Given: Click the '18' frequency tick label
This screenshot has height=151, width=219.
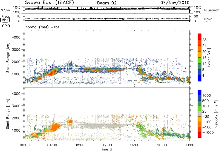Looking at the screenshot, I should click(x=18, y=16).
